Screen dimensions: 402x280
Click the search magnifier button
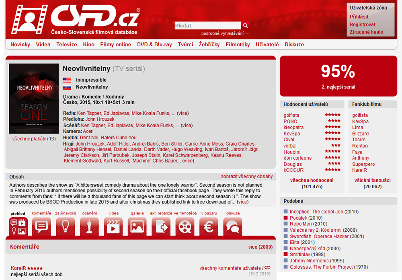tap(245, 25)
